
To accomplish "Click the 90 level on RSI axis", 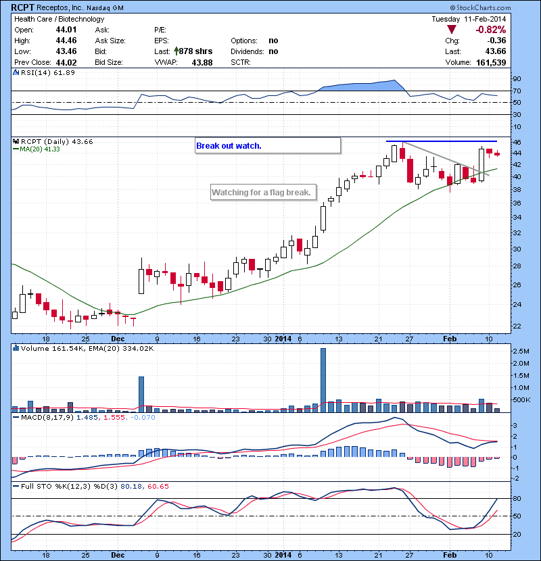I will (517, 78).
